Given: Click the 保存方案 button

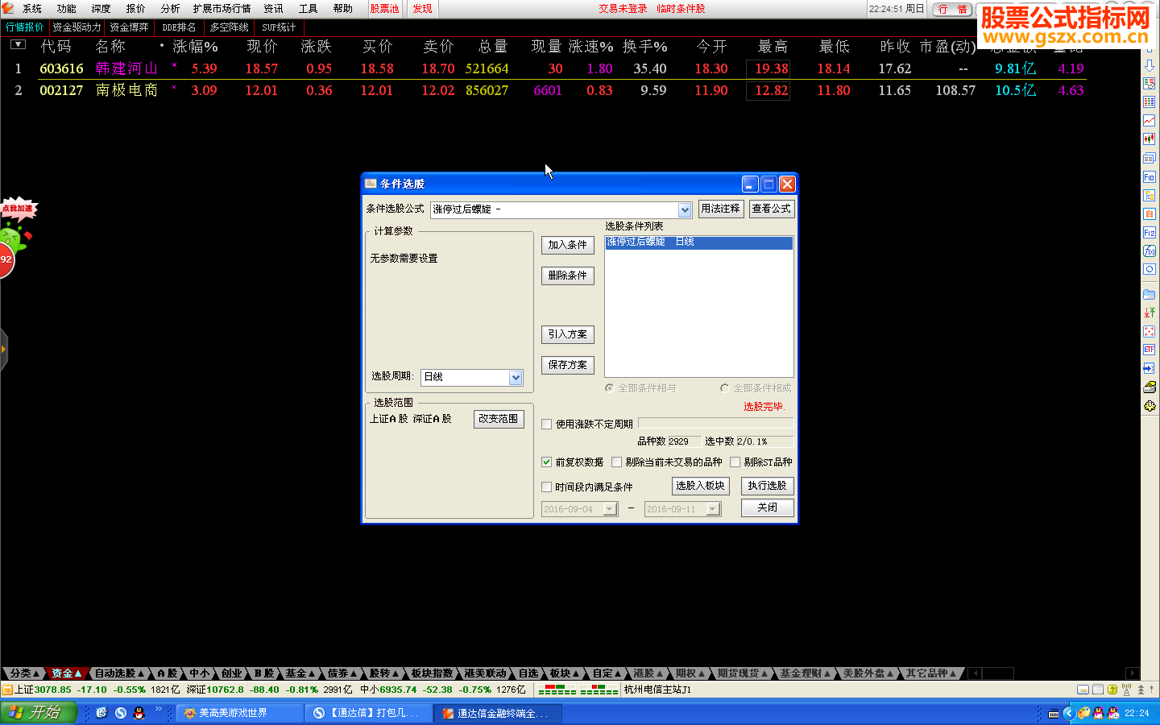Looking at the screenshot, I should (568, 365).
